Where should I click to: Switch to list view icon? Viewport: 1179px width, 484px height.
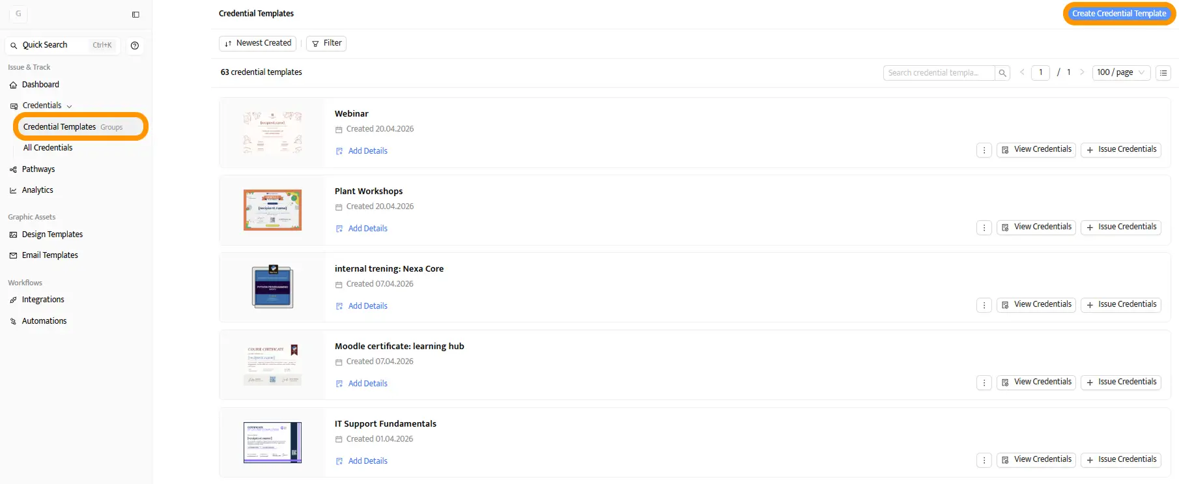pos(1163,73)
